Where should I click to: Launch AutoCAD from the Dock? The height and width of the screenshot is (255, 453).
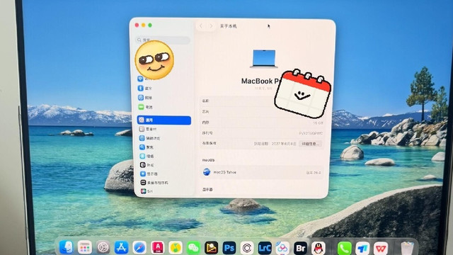(157, 247)
